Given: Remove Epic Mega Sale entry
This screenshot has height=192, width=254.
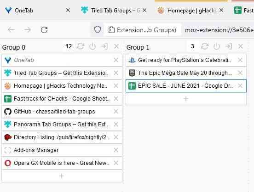Looking at the screenshot, I should [x=240, y=73].
